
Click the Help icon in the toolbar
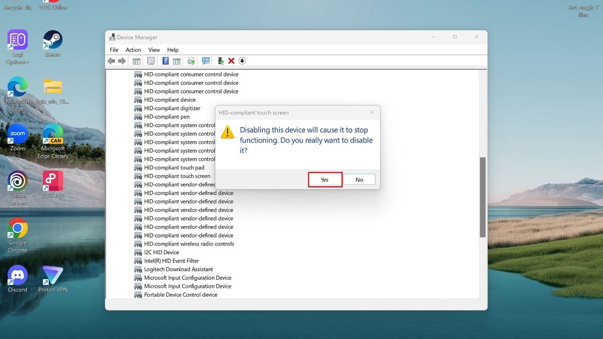[165, 61]
